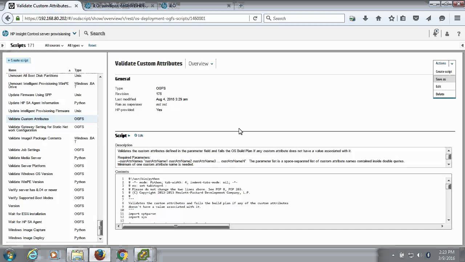Screen dimensions: 465x262
Task: Click the HP logo icon in app header
Action: tap(5, 33)
